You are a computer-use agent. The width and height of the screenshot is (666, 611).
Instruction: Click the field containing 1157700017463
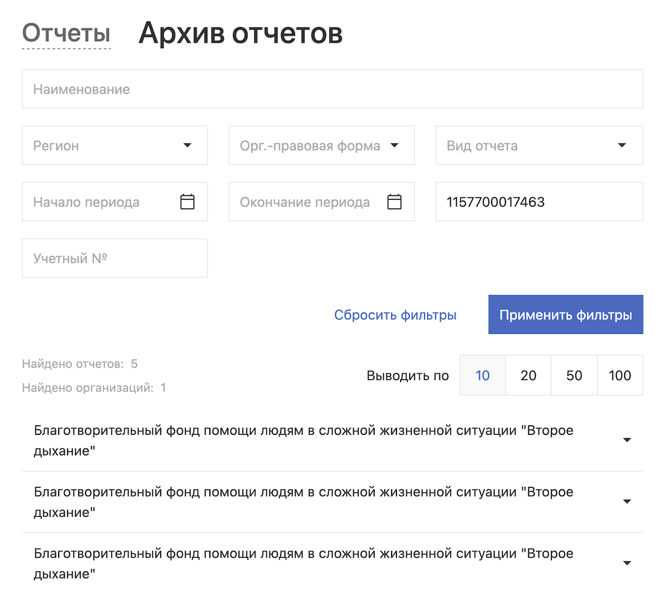[539, 202]
